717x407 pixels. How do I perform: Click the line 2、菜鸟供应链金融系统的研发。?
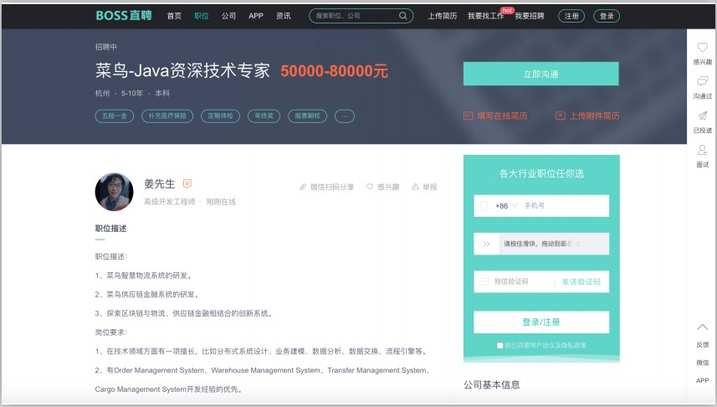point(147,295)
